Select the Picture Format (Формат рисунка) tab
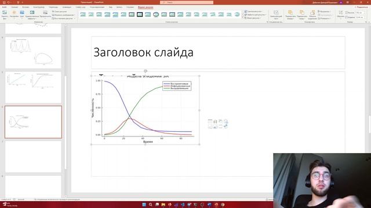The image size is (371, 208). pyautogui.click(x=146, y=7)
